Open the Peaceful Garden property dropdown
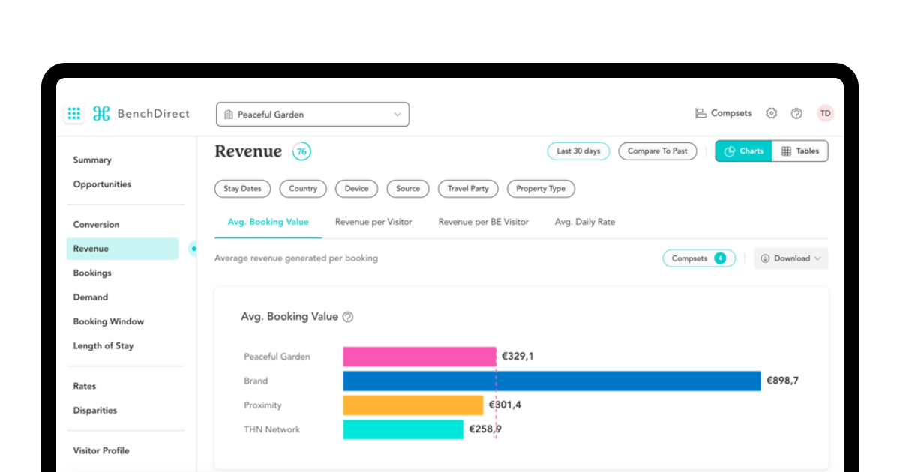Image resolution: width=900 pixels, height=472 pixels. tap(313, 115)
